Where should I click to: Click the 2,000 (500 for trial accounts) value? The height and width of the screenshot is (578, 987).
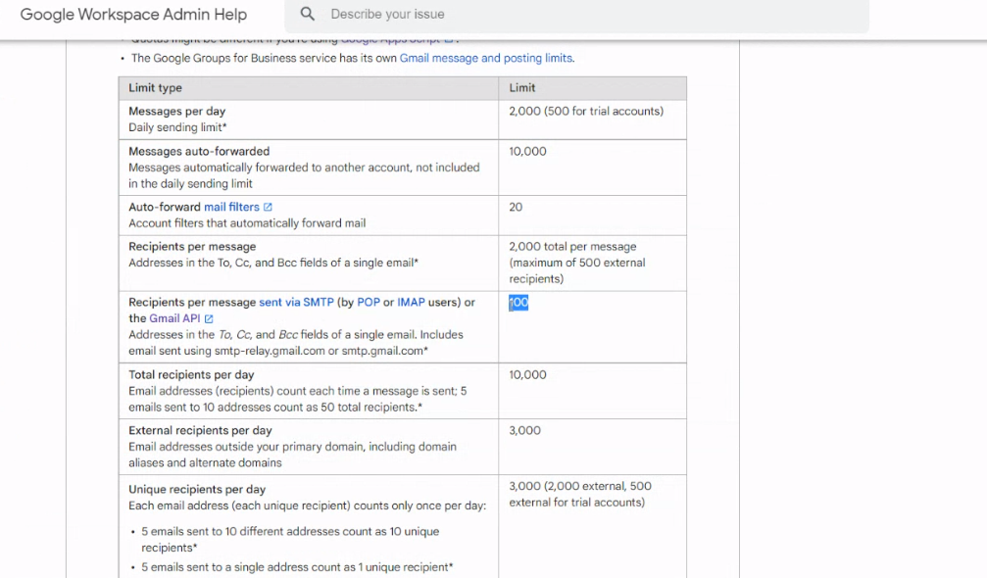tap(586, 112)
